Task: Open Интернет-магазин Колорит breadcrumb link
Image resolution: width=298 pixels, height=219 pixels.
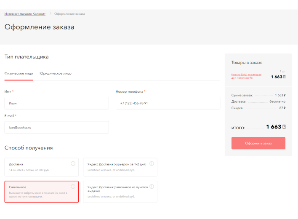Action: pos(25,14)
